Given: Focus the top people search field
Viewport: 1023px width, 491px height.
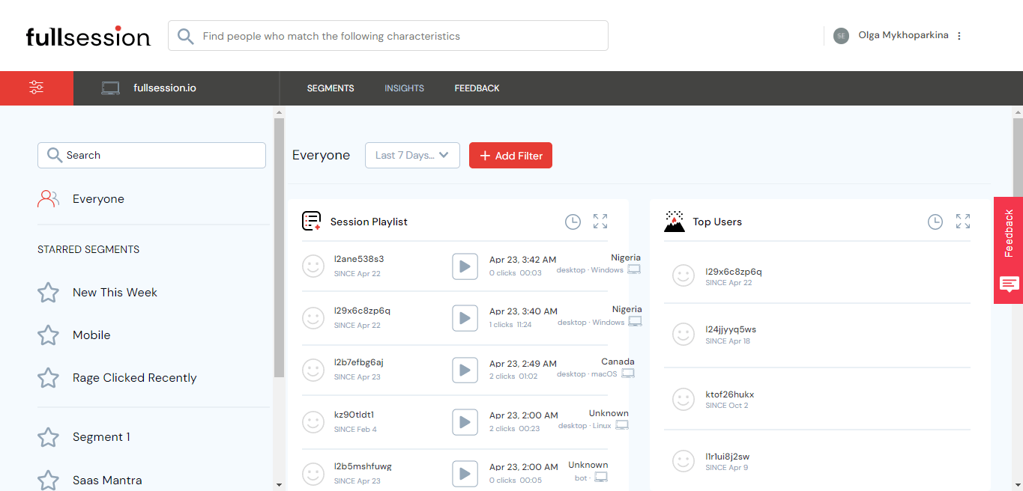Looking at the screenshot, I should (x=388, y=36).
